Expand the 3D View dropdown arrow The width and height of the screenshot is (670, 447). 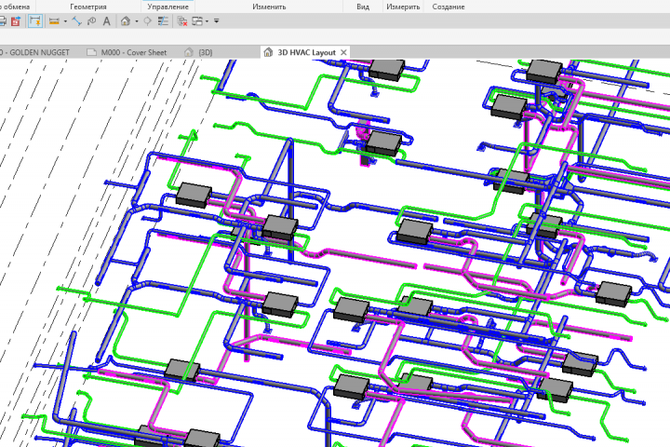click(137, 21)
